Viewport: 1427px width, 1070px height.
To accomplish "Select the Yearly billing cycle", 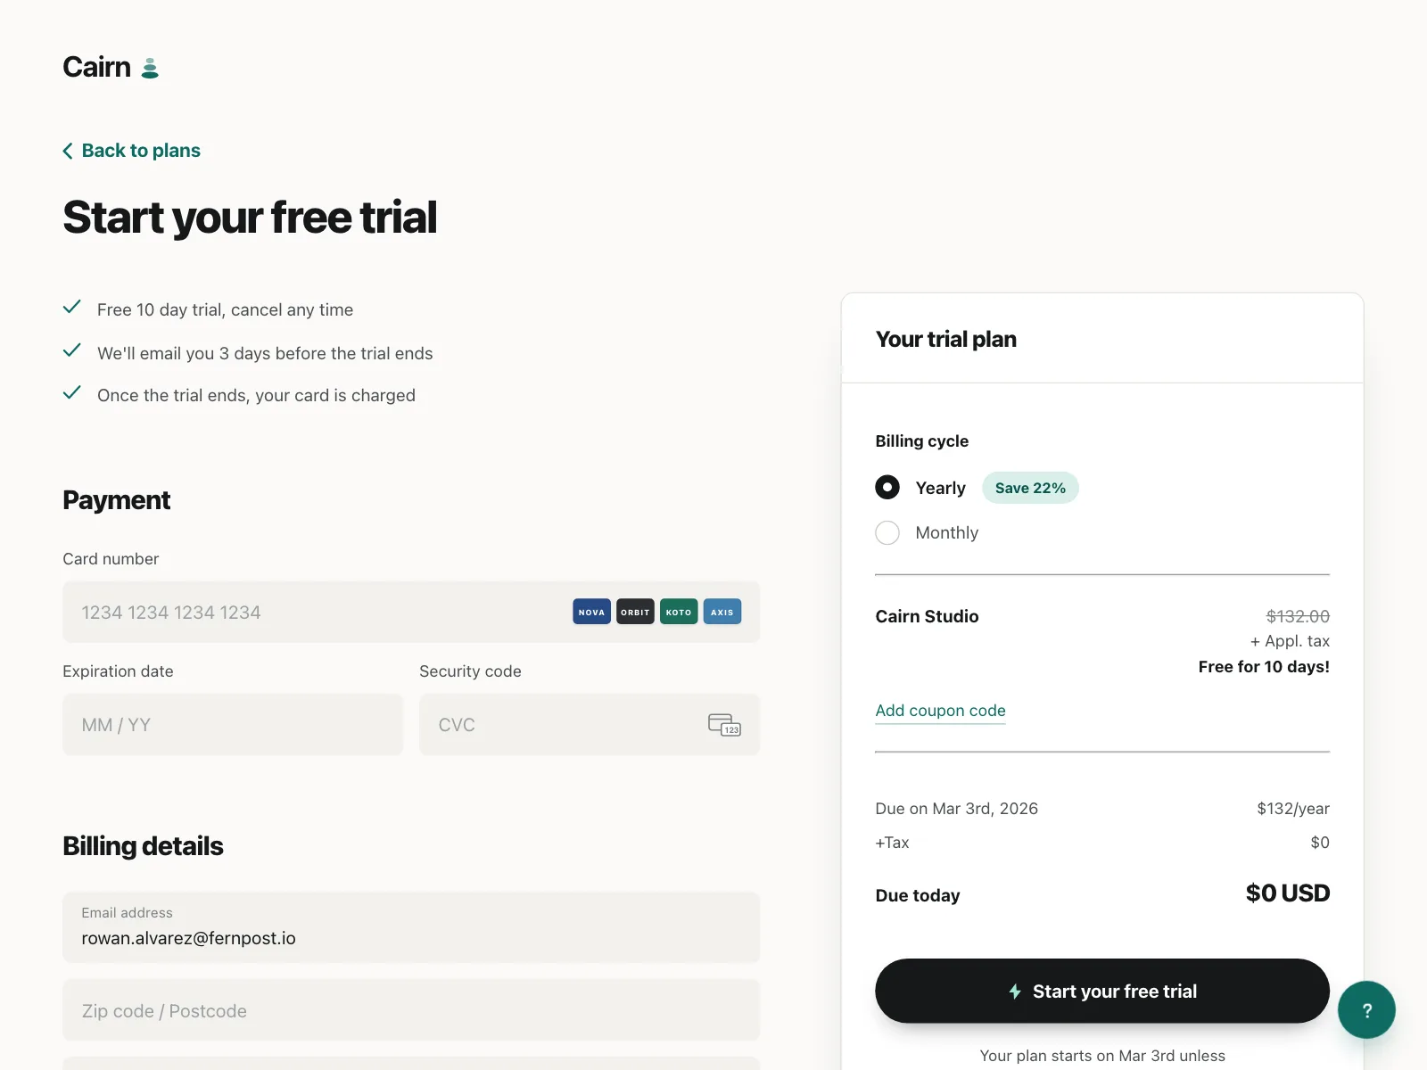I will [887, 487].
